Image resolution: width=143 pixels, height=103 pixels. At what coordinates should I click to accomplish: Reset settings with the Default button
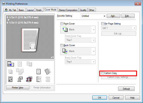(x=126, y=89)
